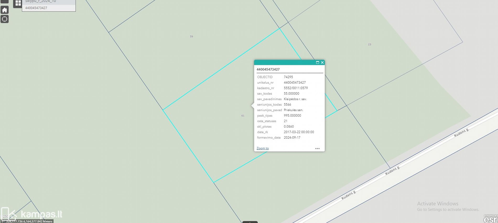The width and height of the screenshot is (498, 223).
Task: Click parcel labeled 61 on the map
Action: [x=243, y=116]
